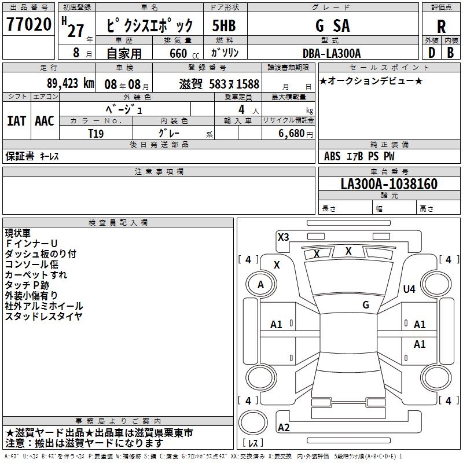
Task: Select the note 社外アルミホイール
Action: tap(44, 306)
